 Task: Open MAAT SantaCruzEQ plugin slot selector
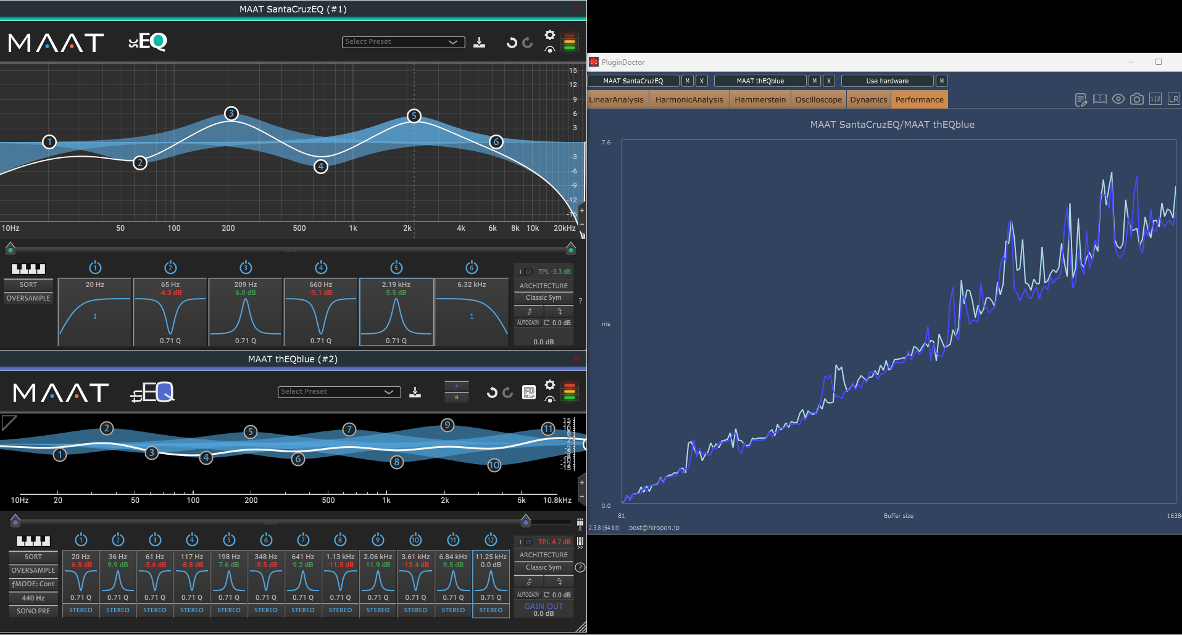pyautogui.click(x=633, y=81)
